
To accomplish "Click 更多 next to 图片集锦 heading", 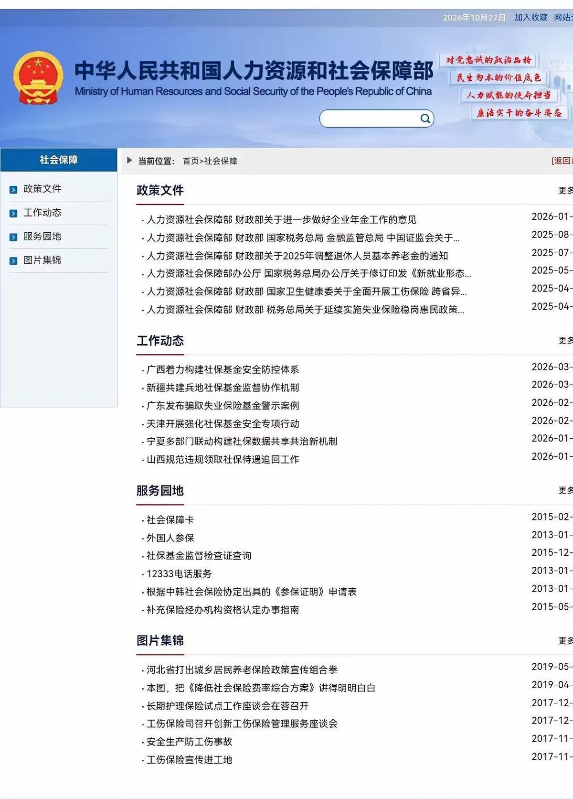I will point(565,640).
